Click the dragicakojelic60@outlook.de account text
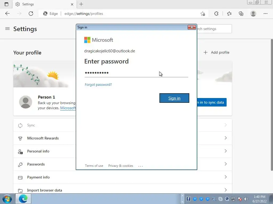The width and height of the screenshot is (273, 204). tap(110, 51)
